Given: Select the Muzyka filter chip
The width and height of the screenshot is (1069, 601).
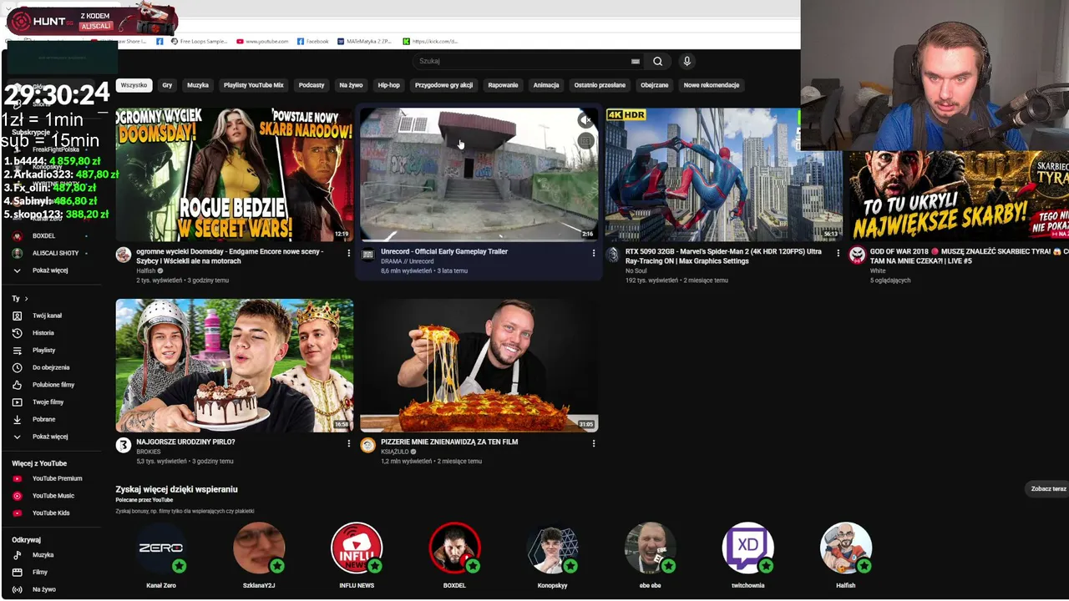Looking at the screenshot, I should (198, 85).
